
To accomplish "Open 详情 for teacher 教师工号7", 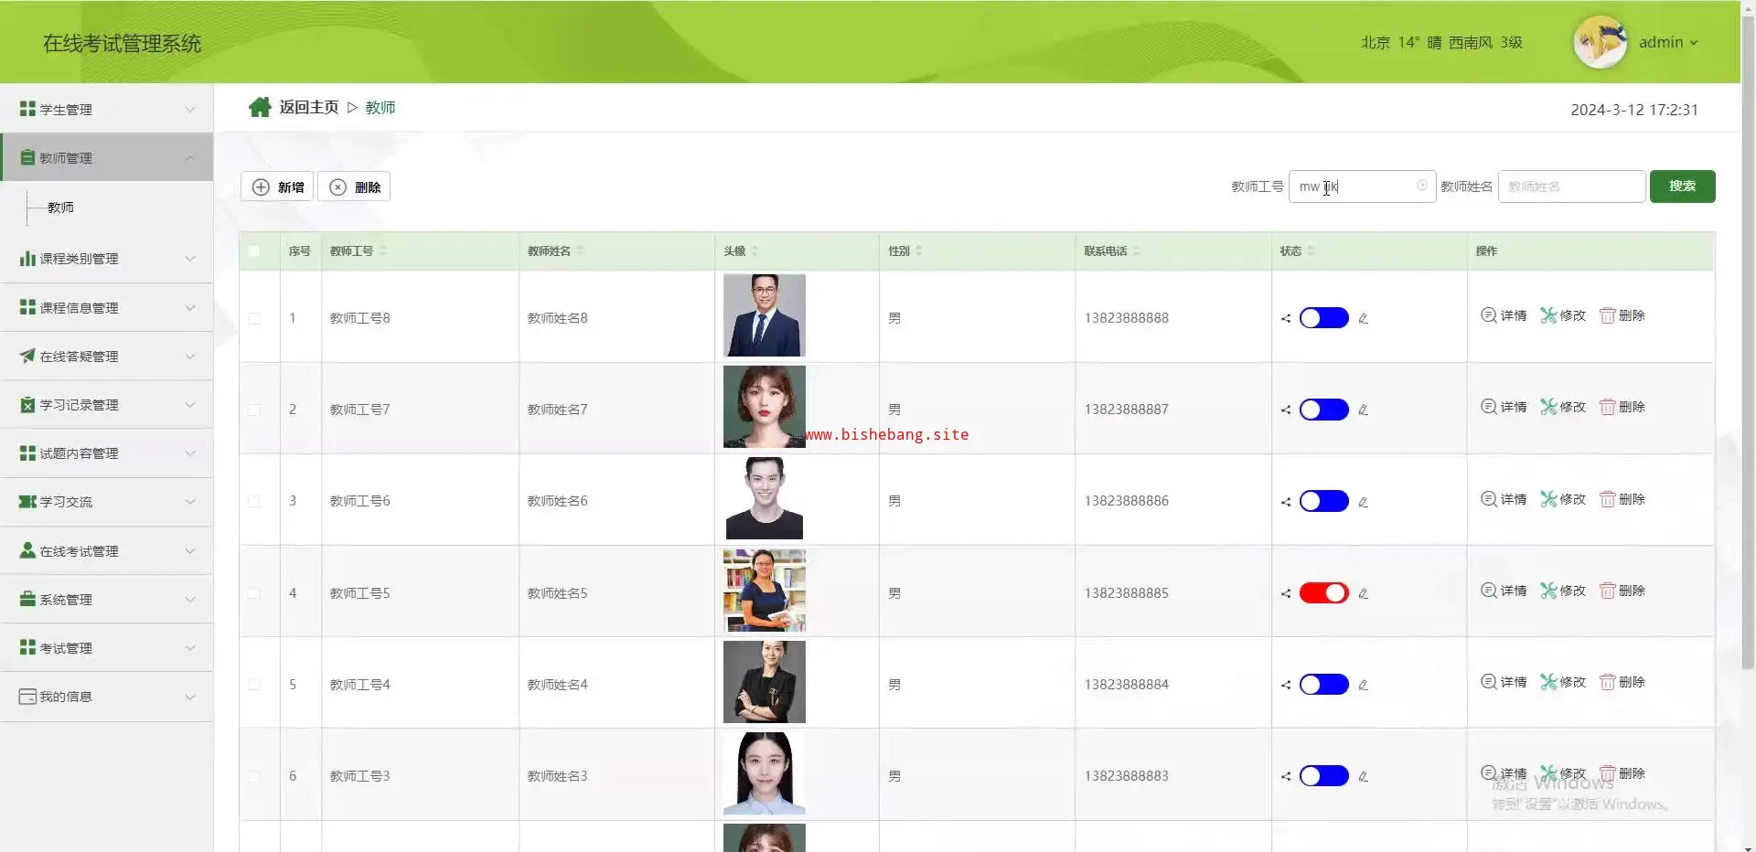I will 1504,407.
